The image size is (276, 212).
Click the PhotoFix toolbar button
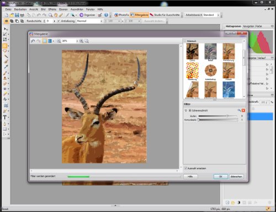tap(121, 15)
